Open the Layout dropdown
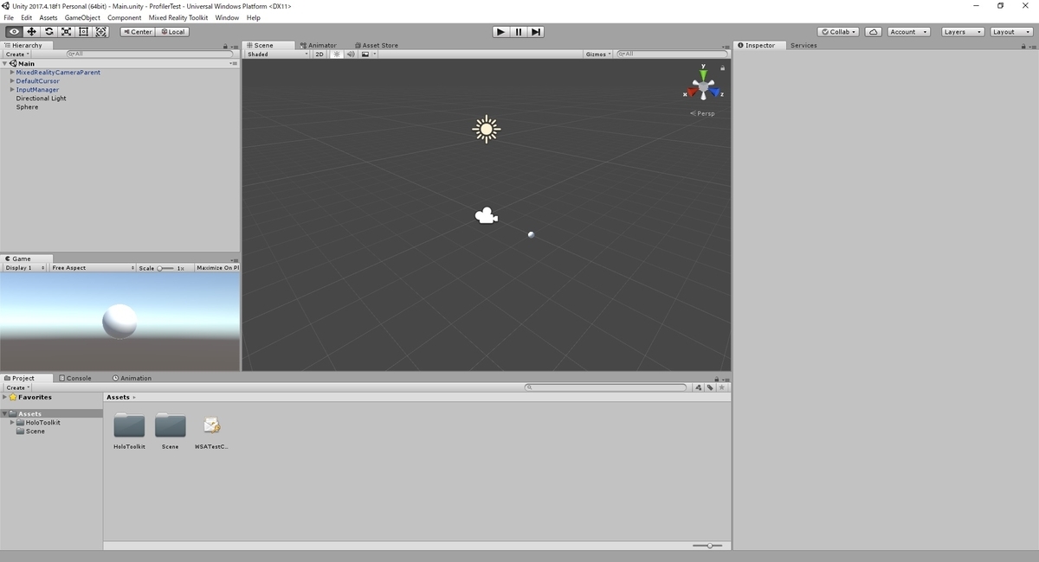 [1010, 32]
